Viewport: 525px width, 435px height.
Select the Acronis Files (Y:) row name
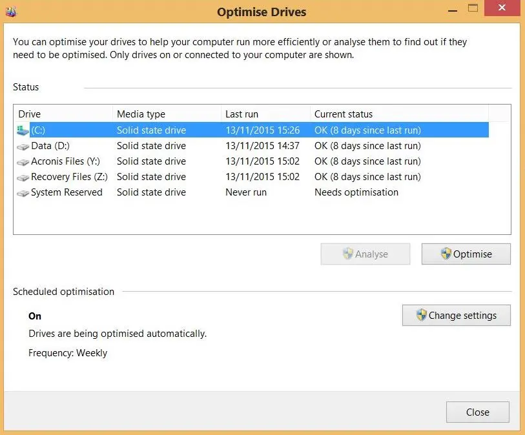pyautogui.click(x=65, y=161)
